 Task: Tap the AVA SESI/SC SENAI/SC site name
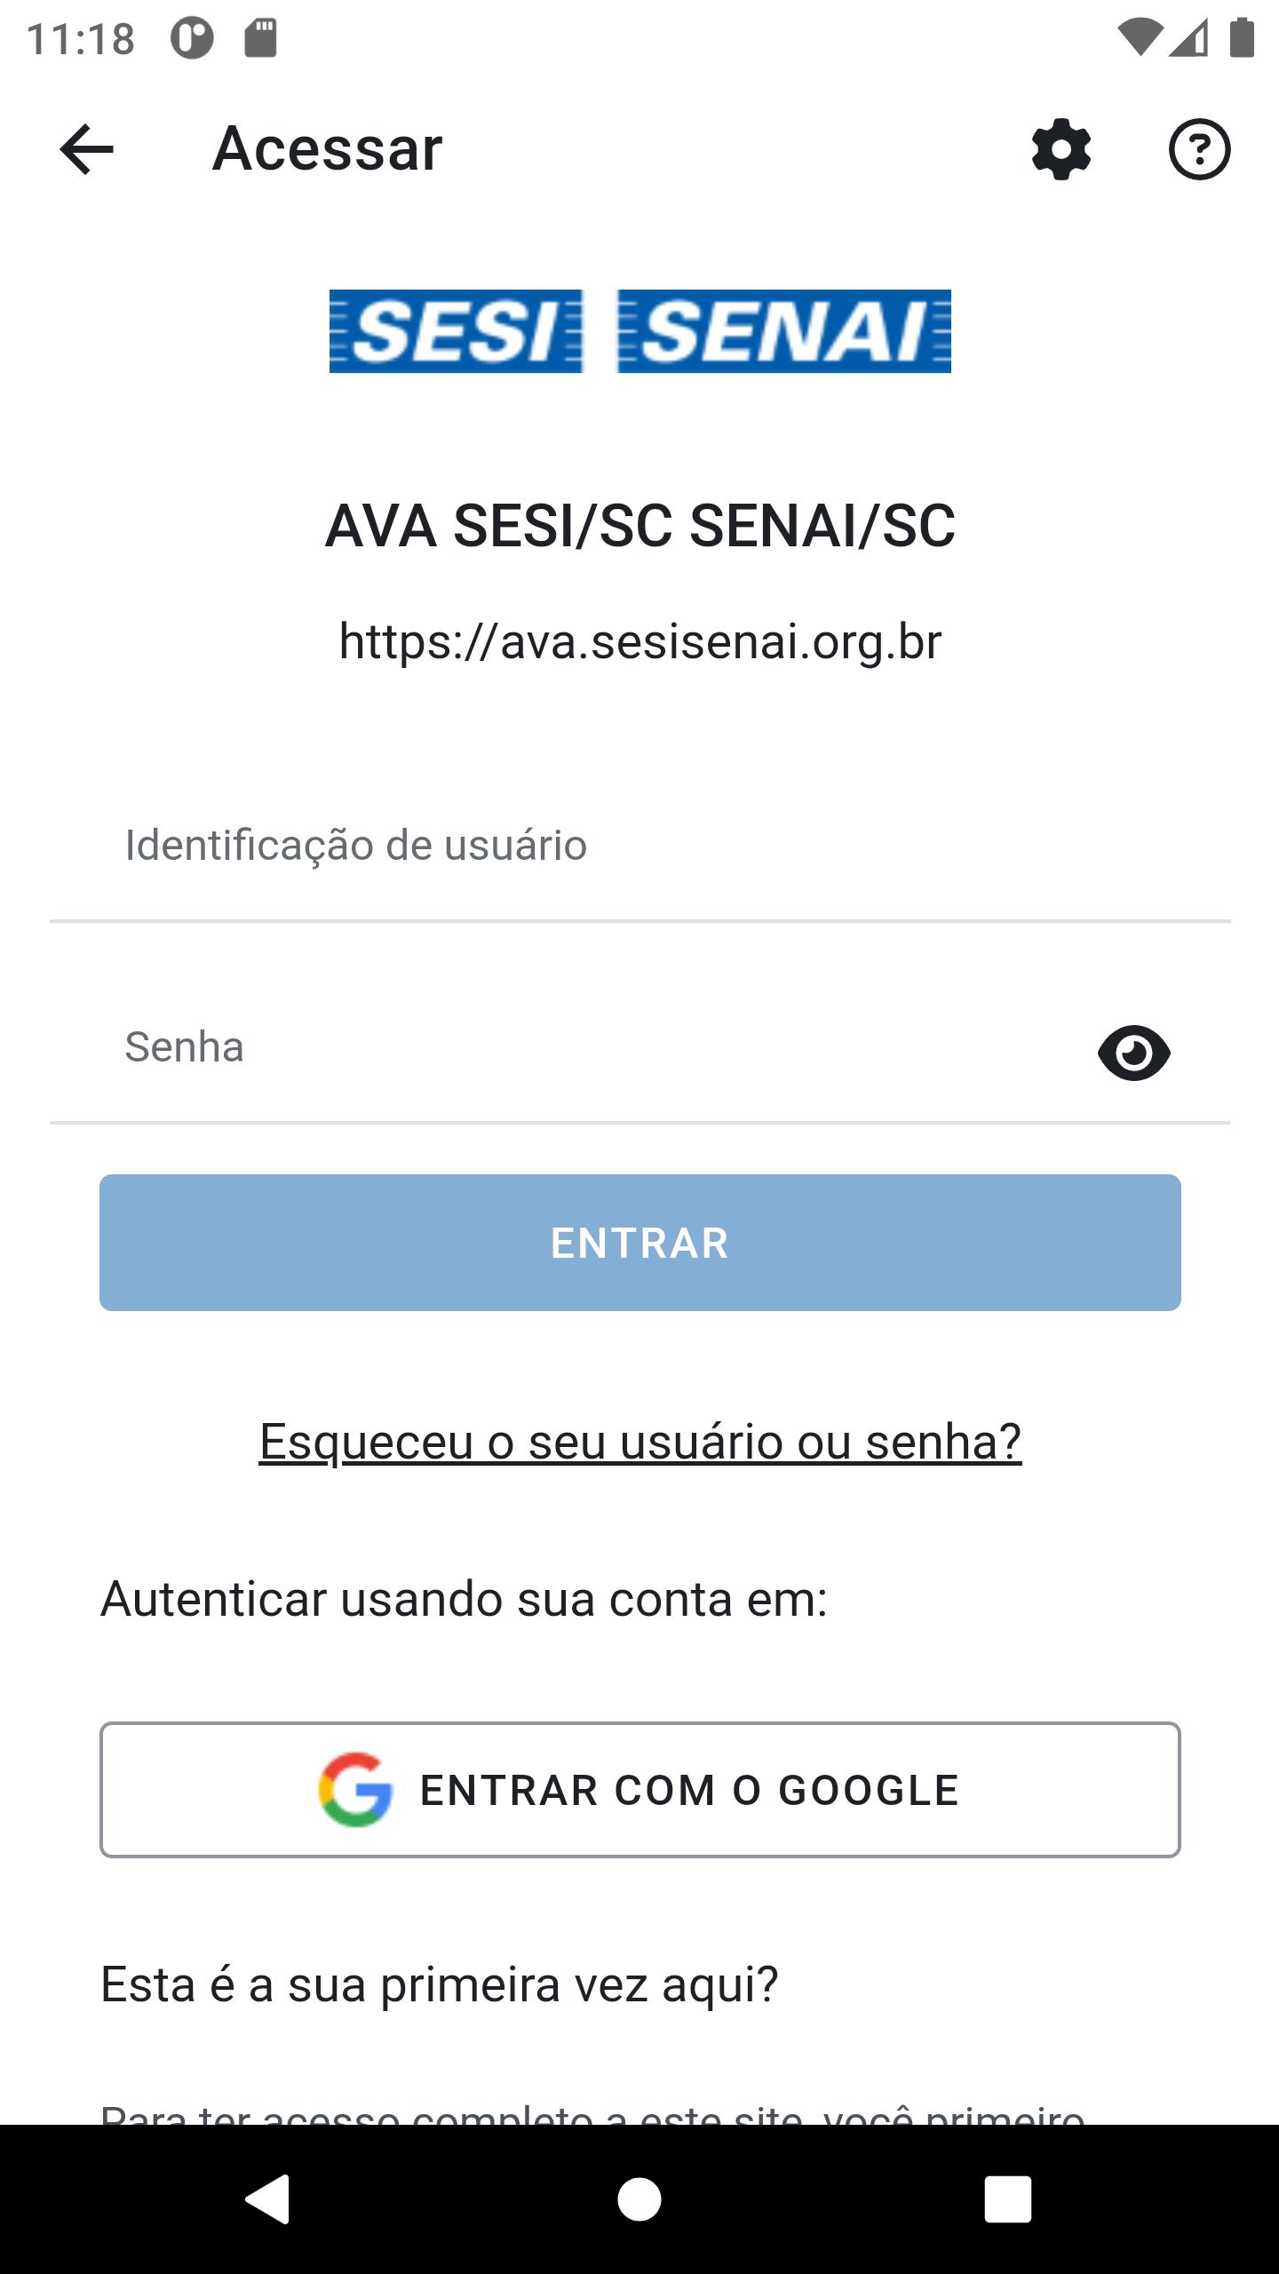point(639,526)
